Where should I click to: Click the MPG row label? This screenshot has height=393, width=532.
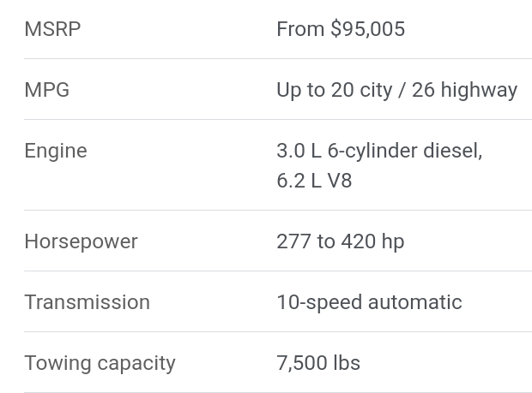[x=46, y=90]
